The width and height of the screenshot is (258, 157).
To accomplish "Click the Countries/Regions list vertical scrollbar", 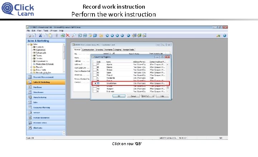I will click(x=167, y=78).
